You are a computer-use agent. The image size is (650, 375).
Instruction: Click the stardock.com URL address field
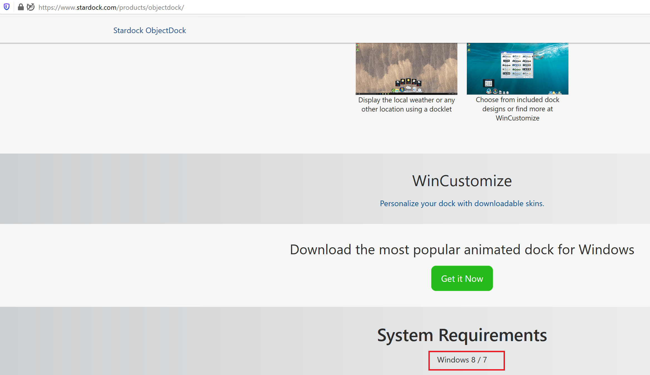111,8
